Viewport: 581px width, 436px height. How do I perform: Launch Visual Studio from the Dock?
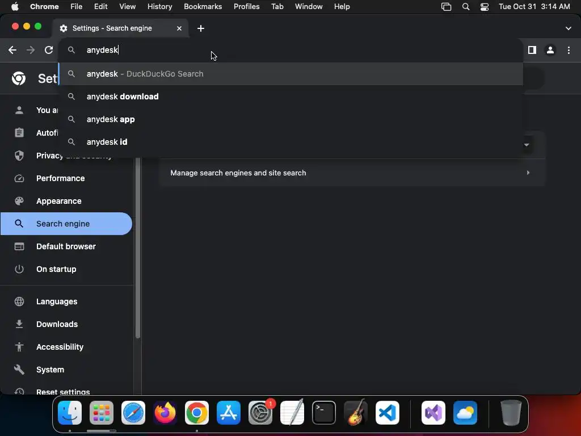[x=433, y=413]
